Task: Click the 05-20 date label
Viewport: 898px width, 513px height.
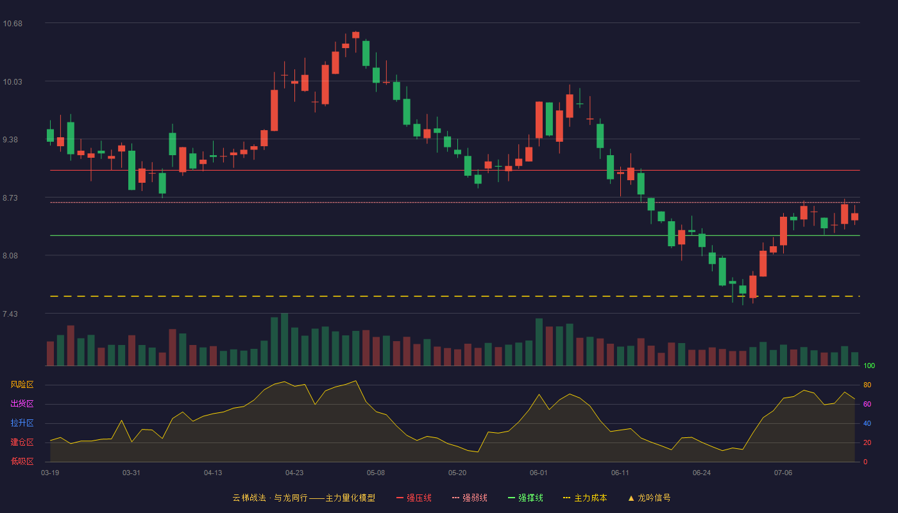Action: coord(457,473)
